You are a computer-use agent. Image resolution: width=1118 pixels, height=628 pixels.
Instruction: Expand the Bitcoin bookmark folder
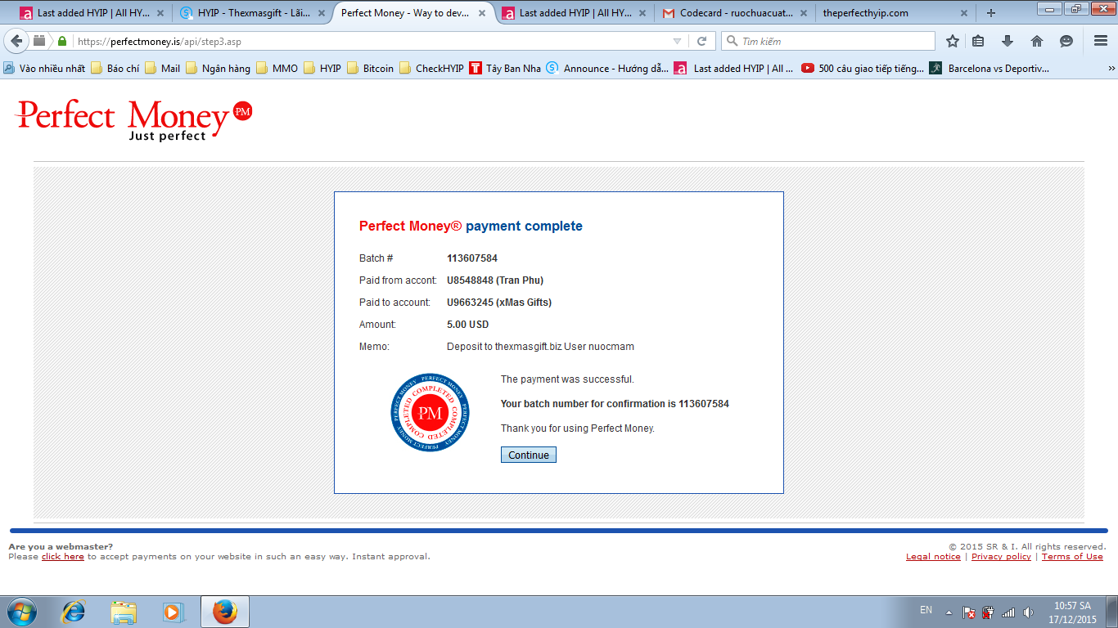(370, 69)
